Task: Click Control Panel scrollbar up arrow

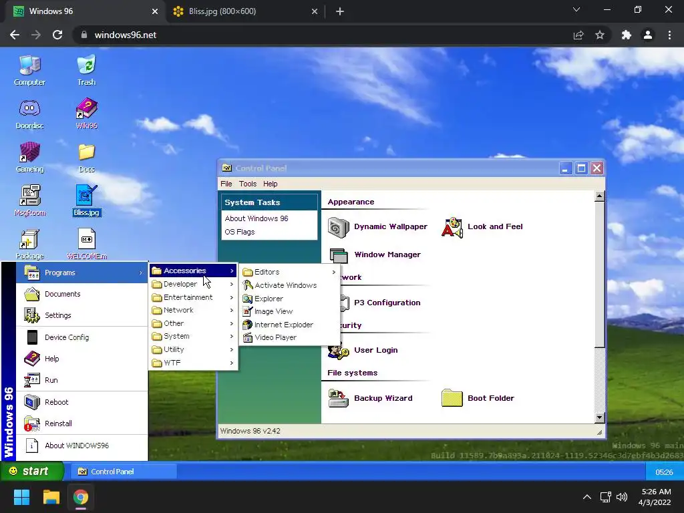Action: [x=600, y=196]
